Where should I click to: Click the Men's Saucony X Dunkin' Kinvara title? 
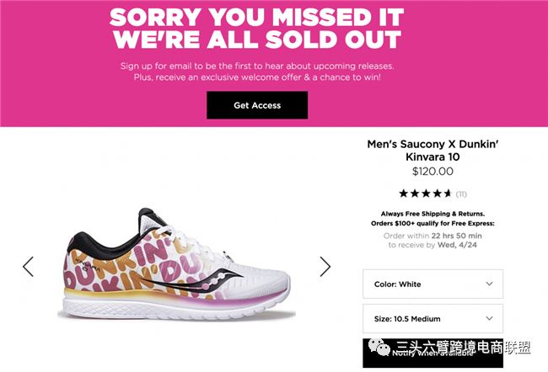click(432, 151)
